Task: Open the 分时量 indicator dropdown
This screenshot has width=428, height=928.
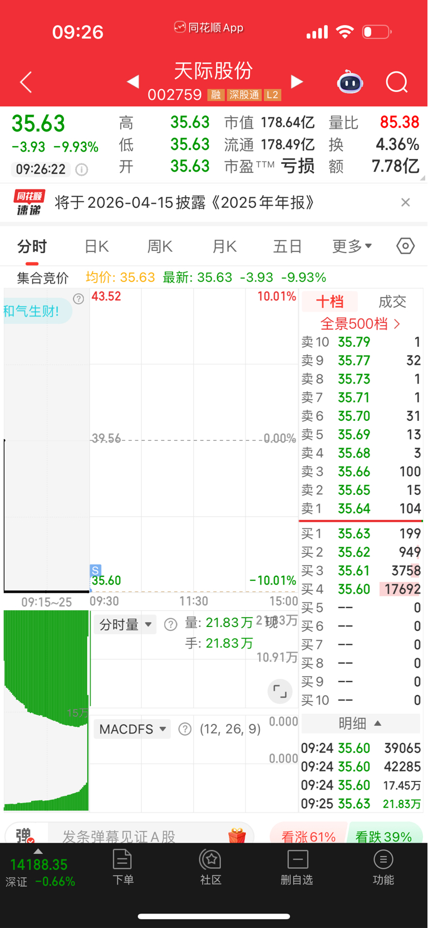Action: 125,624
